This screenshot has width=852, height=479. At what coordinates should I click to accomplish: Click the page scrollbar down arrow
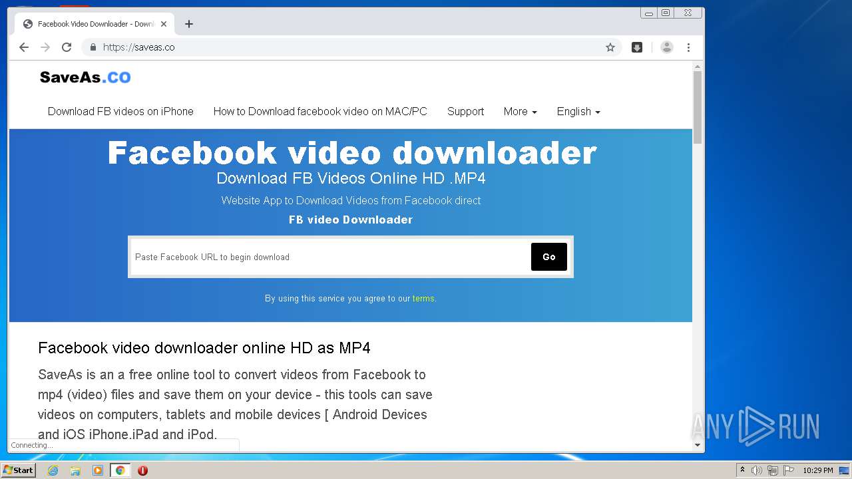coord(698,445)
